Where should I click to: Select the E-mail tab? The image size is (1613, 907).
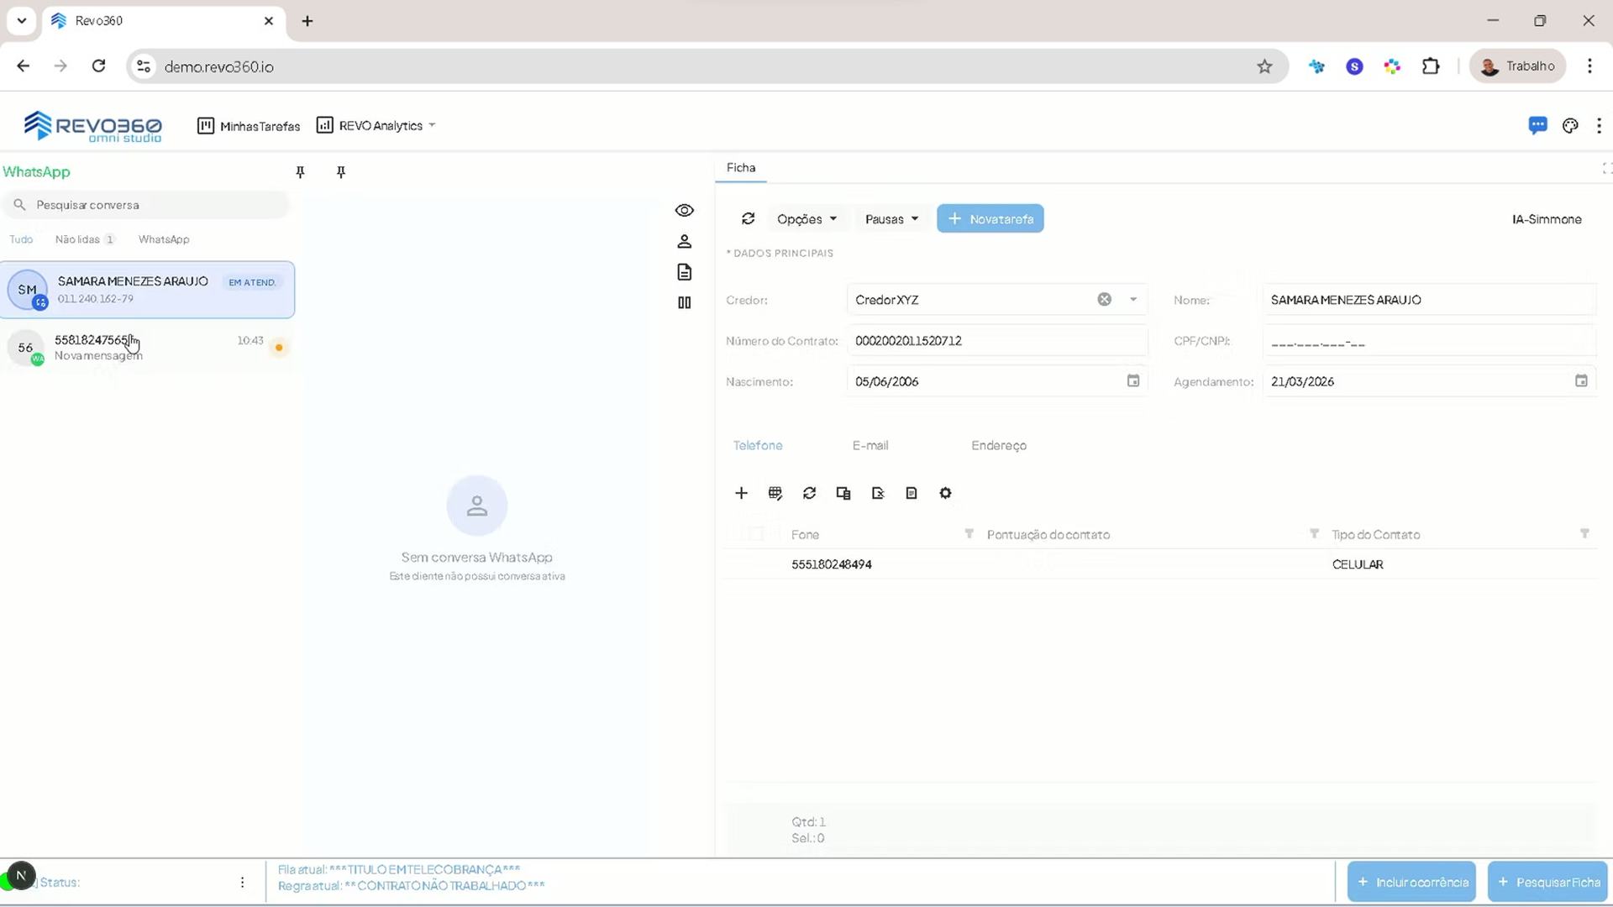tap(870, 445)
